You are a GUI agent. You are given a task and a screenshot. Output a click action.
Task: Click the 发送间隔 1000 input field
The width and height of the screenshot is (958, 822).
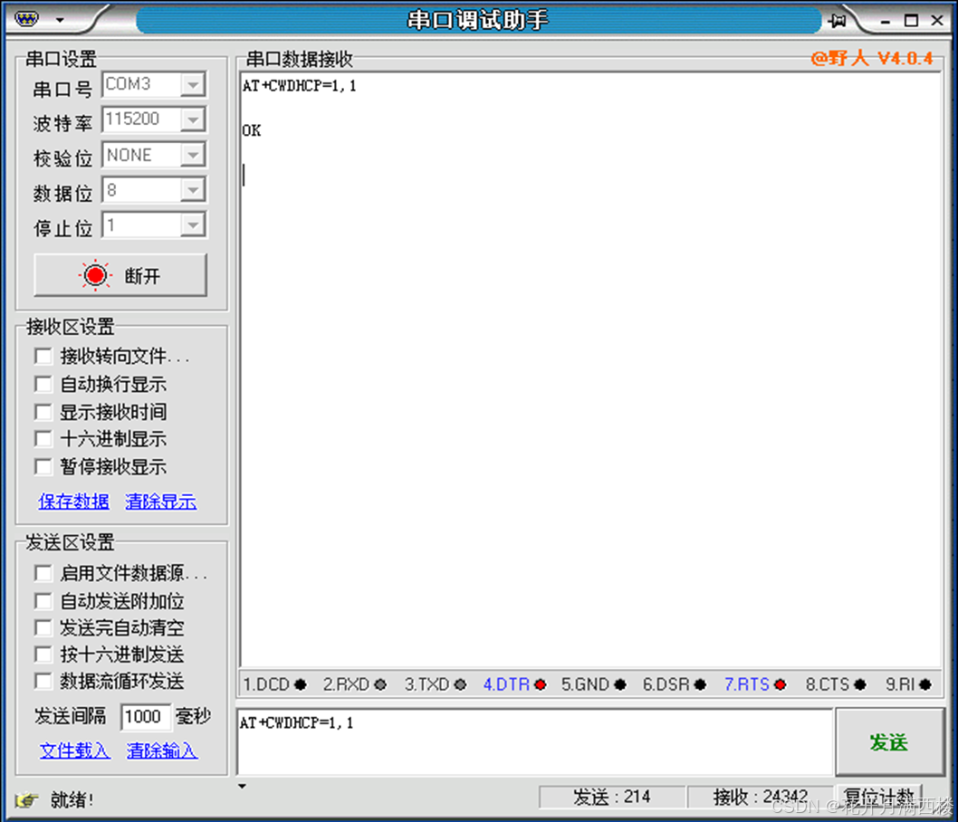coord(146,716)
